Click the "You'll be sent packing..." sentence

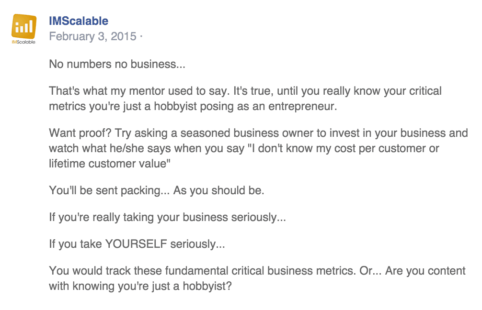click(109, 190)
